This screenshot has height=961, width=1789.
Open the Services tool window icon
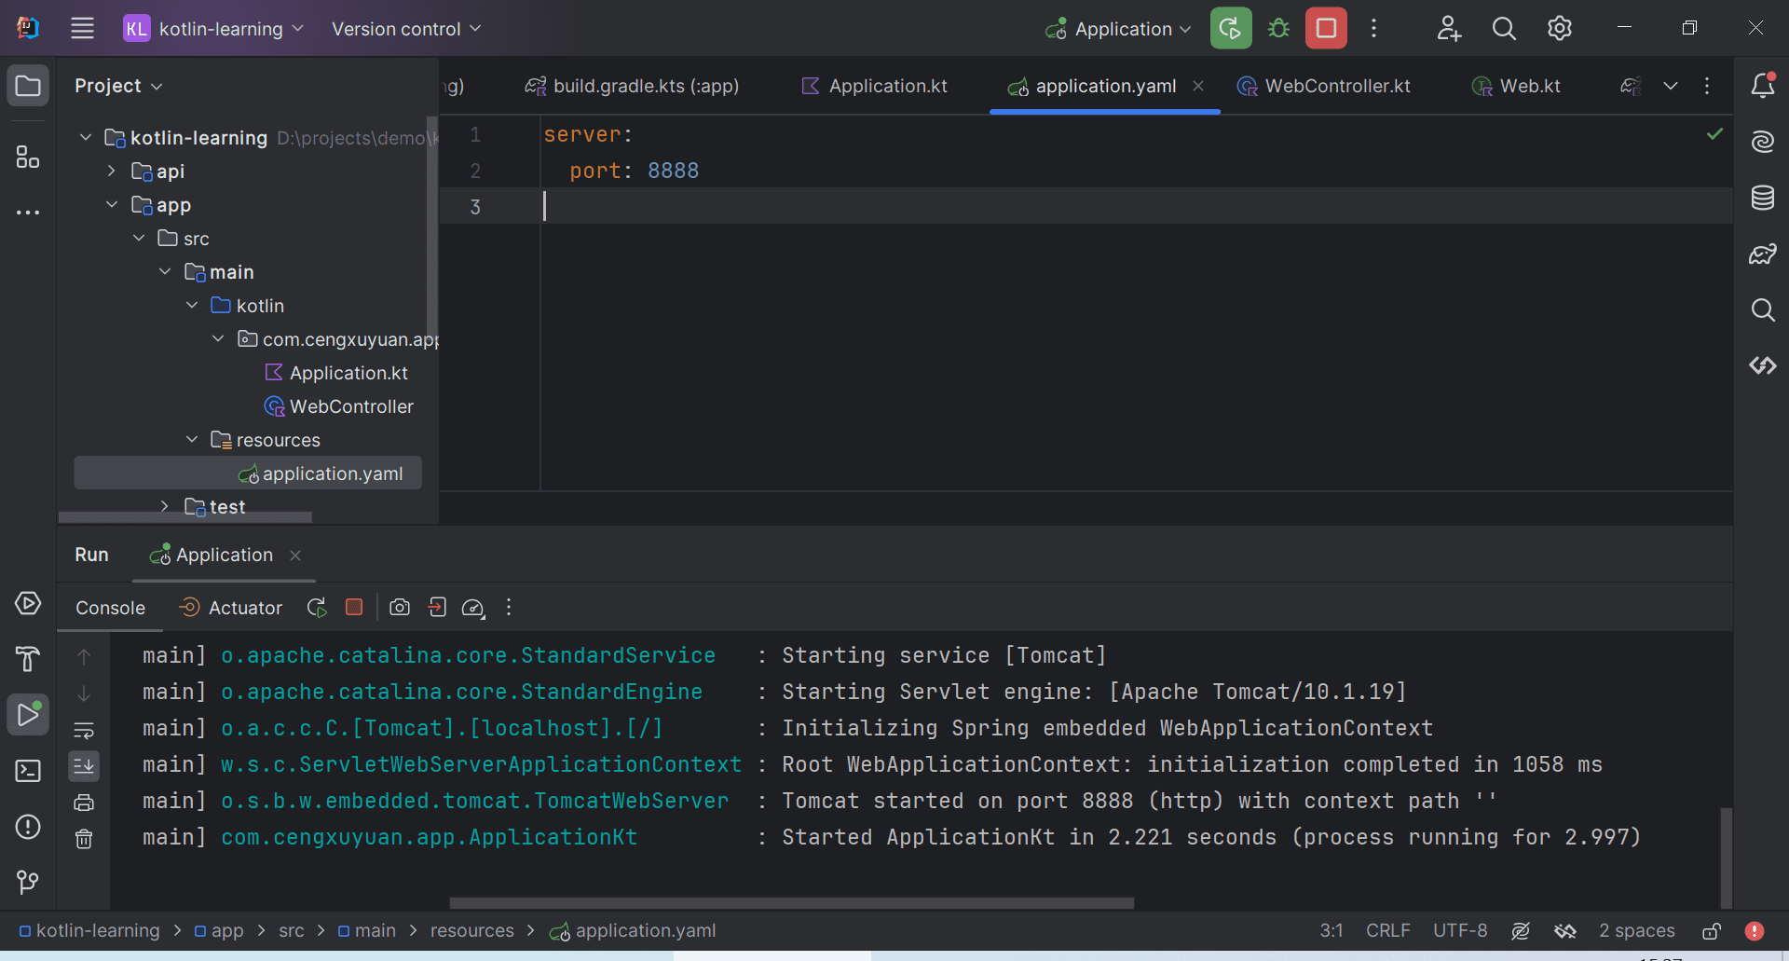[x=28, y=603]
